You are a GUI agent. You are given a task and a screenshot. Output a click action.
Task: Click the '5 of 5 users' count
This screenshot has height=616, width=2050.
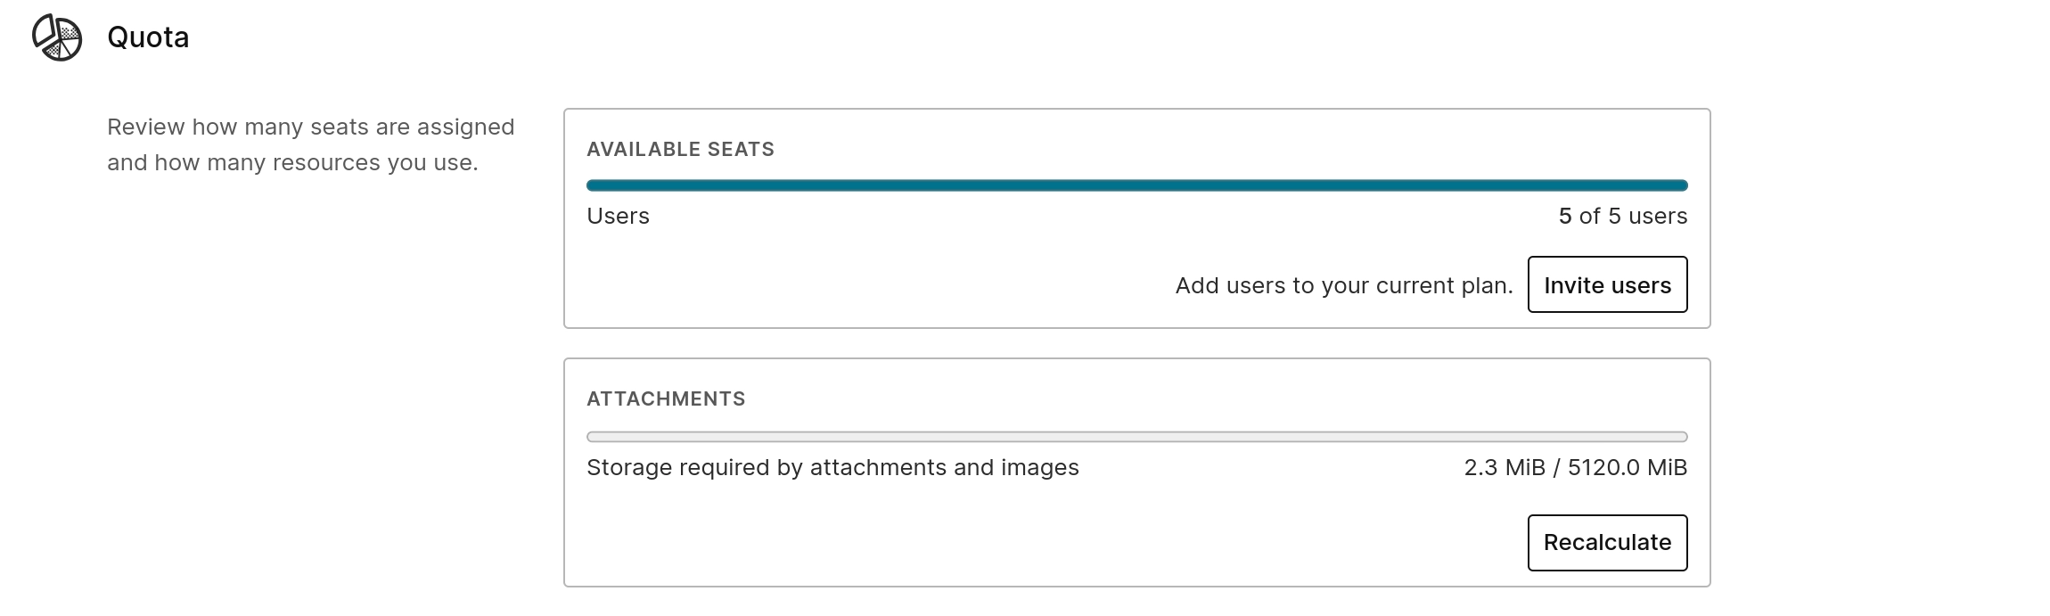click(x=1622, y=216)
